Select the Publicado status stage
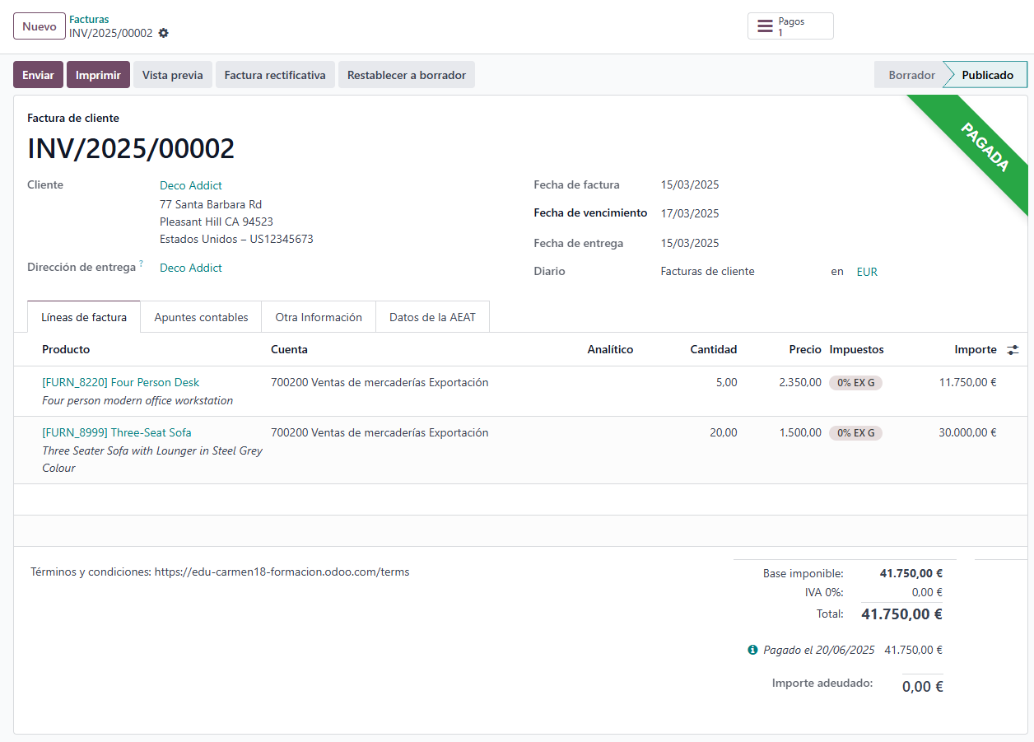Viewport: 1034px width, 742px height. (x=987, y=75)
